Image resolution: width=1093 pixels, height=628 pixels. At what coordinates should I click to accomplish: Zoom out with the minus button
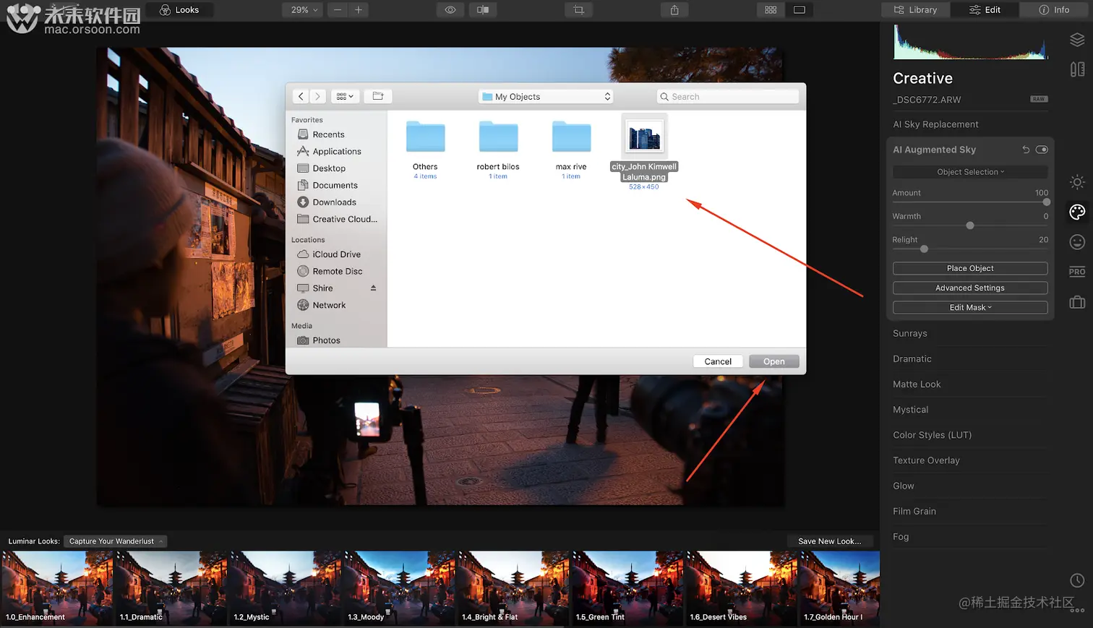click(338, 10)
